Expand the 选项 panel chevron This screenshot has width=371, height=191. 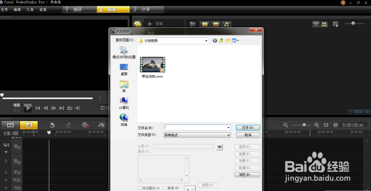367,112
